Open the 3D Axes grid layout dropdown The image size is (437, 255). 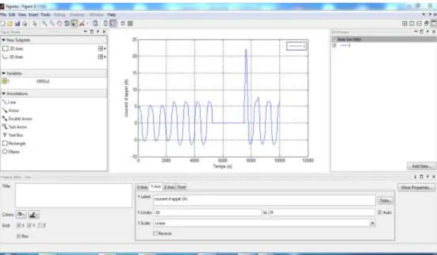pyautogui.click(x=102, y=57)
